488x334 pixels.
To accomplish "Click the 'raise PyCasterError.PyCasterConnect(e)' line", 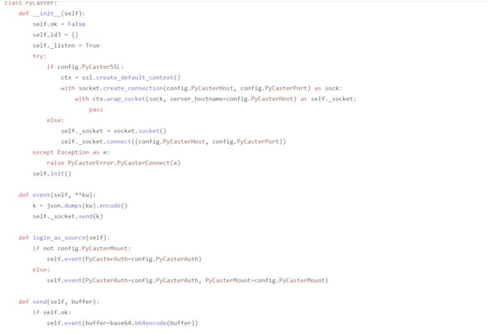I will tap(113, 163).
